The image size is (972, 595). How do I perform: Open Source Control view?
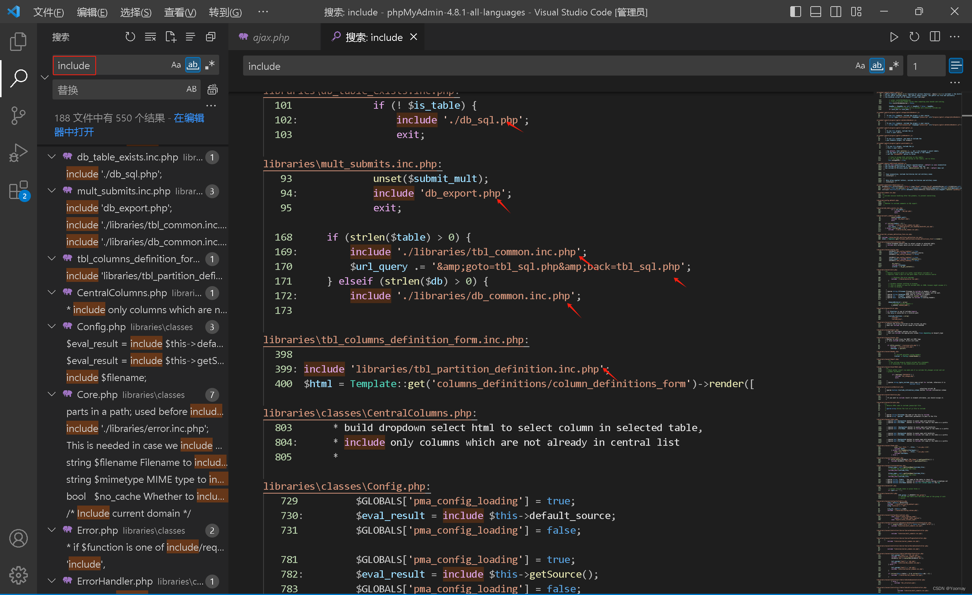click(x=18, y=116)
